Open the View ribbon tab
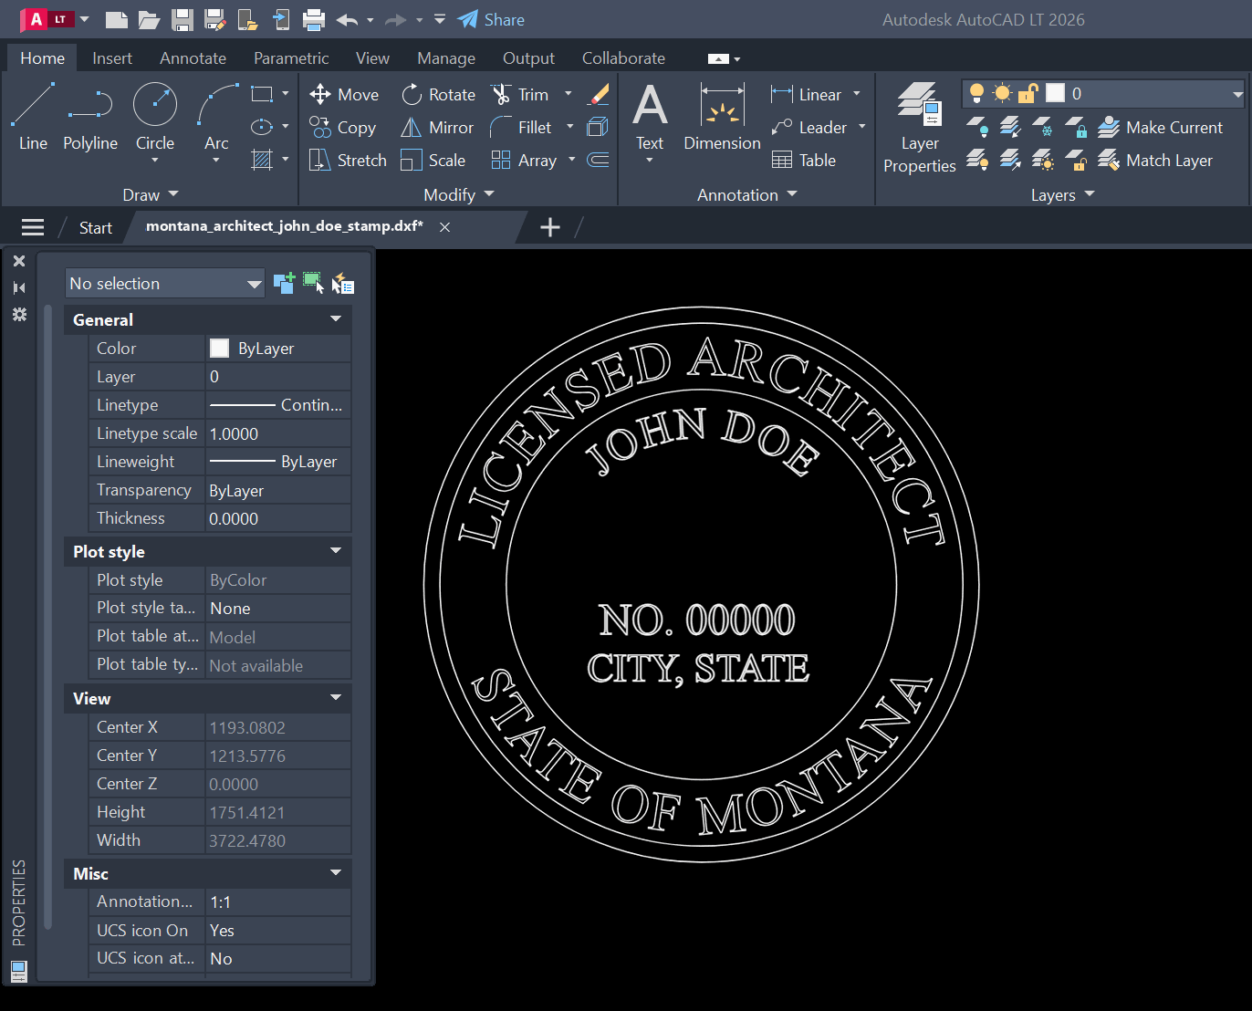 (372, 57)
